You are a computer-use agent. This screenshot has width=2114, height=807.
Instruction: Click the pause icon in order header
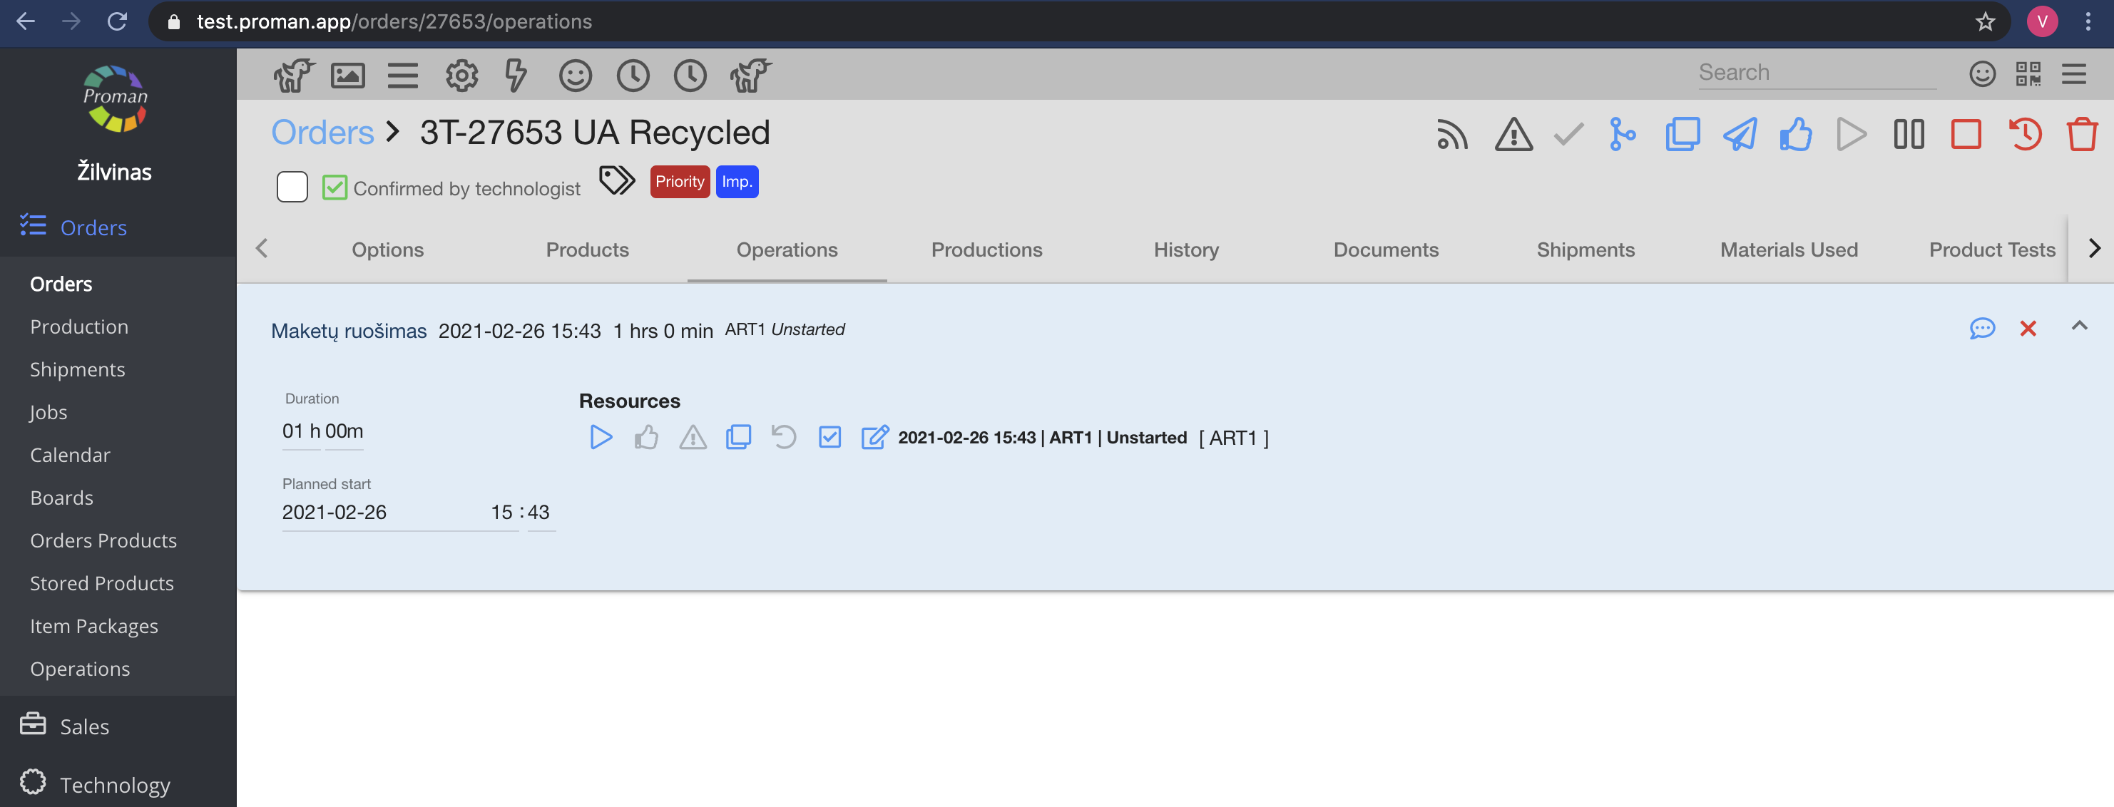(x=1908, y=135)
